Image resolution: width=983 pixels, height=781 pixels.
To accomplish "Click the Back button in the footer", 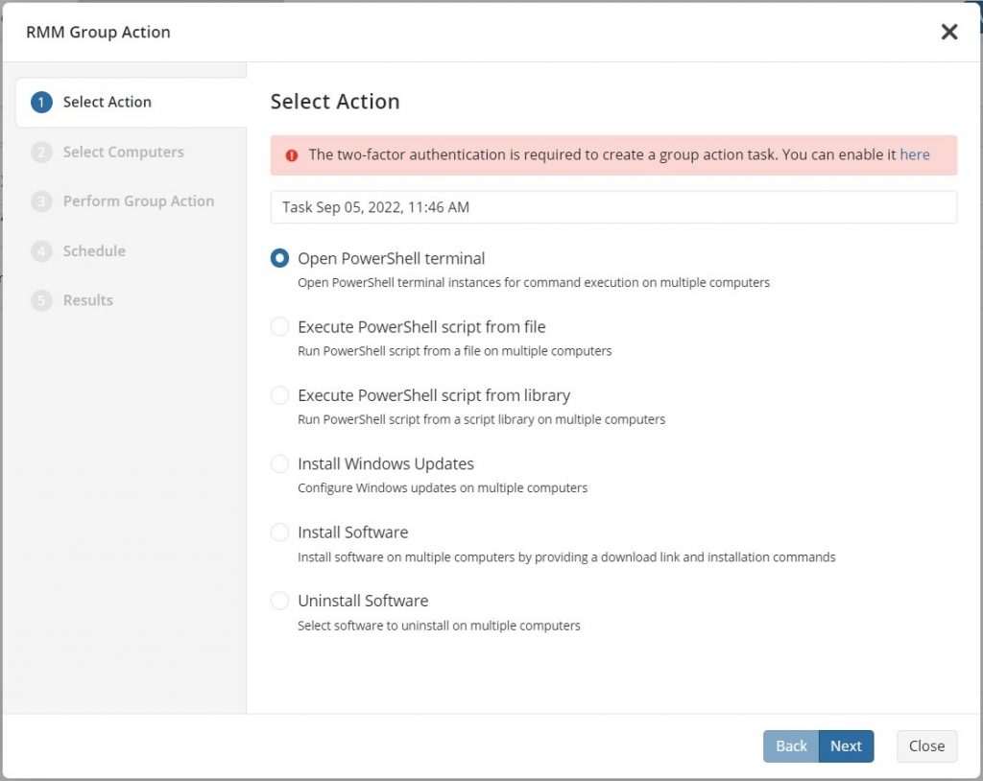I will pyautogui.click(x=790, y=745).
